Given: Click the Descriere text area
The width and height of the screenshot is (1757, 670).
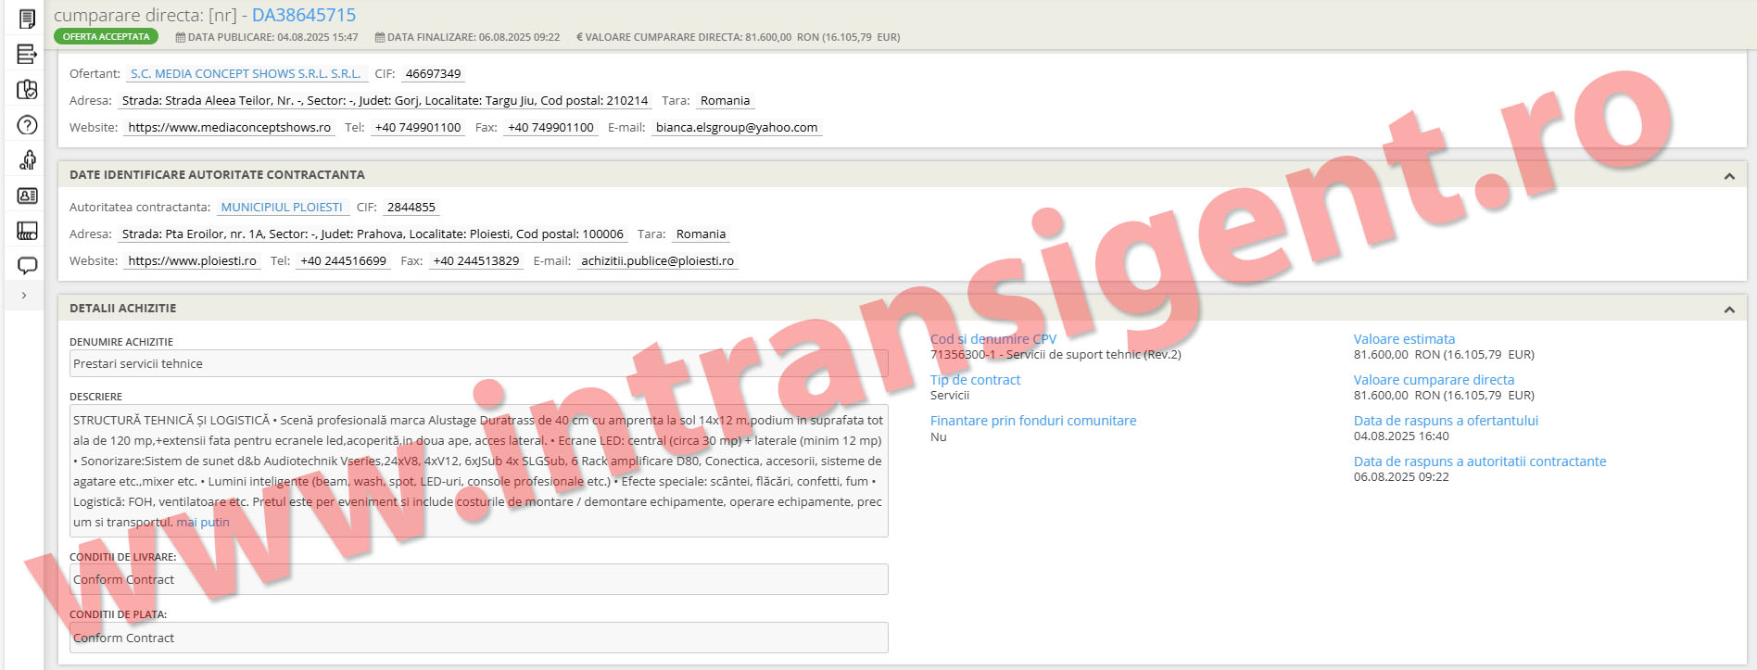Looking at the screenshot, I should [x=478, y=471].
